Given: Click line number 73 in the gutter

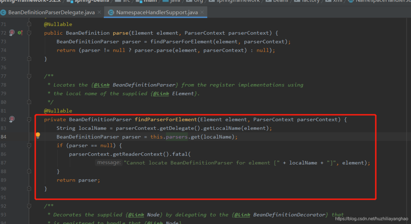Looking at the screenshot, I should pos(3,42).
